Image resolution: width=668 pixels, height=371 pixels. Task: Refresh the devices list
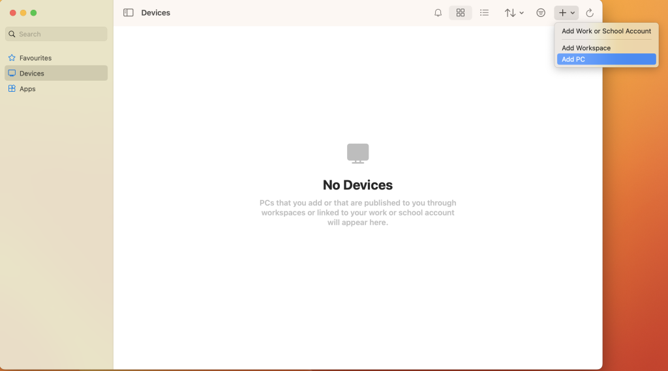[x=590, y=13]
